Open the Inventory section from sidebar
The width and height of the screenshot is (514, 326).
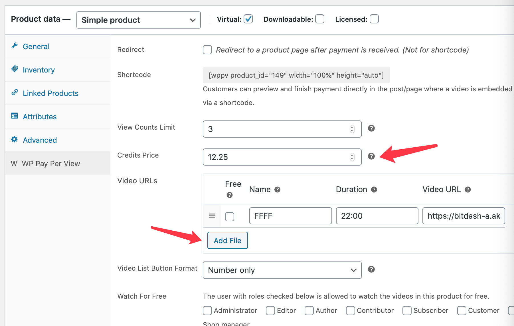click(39, 70)
